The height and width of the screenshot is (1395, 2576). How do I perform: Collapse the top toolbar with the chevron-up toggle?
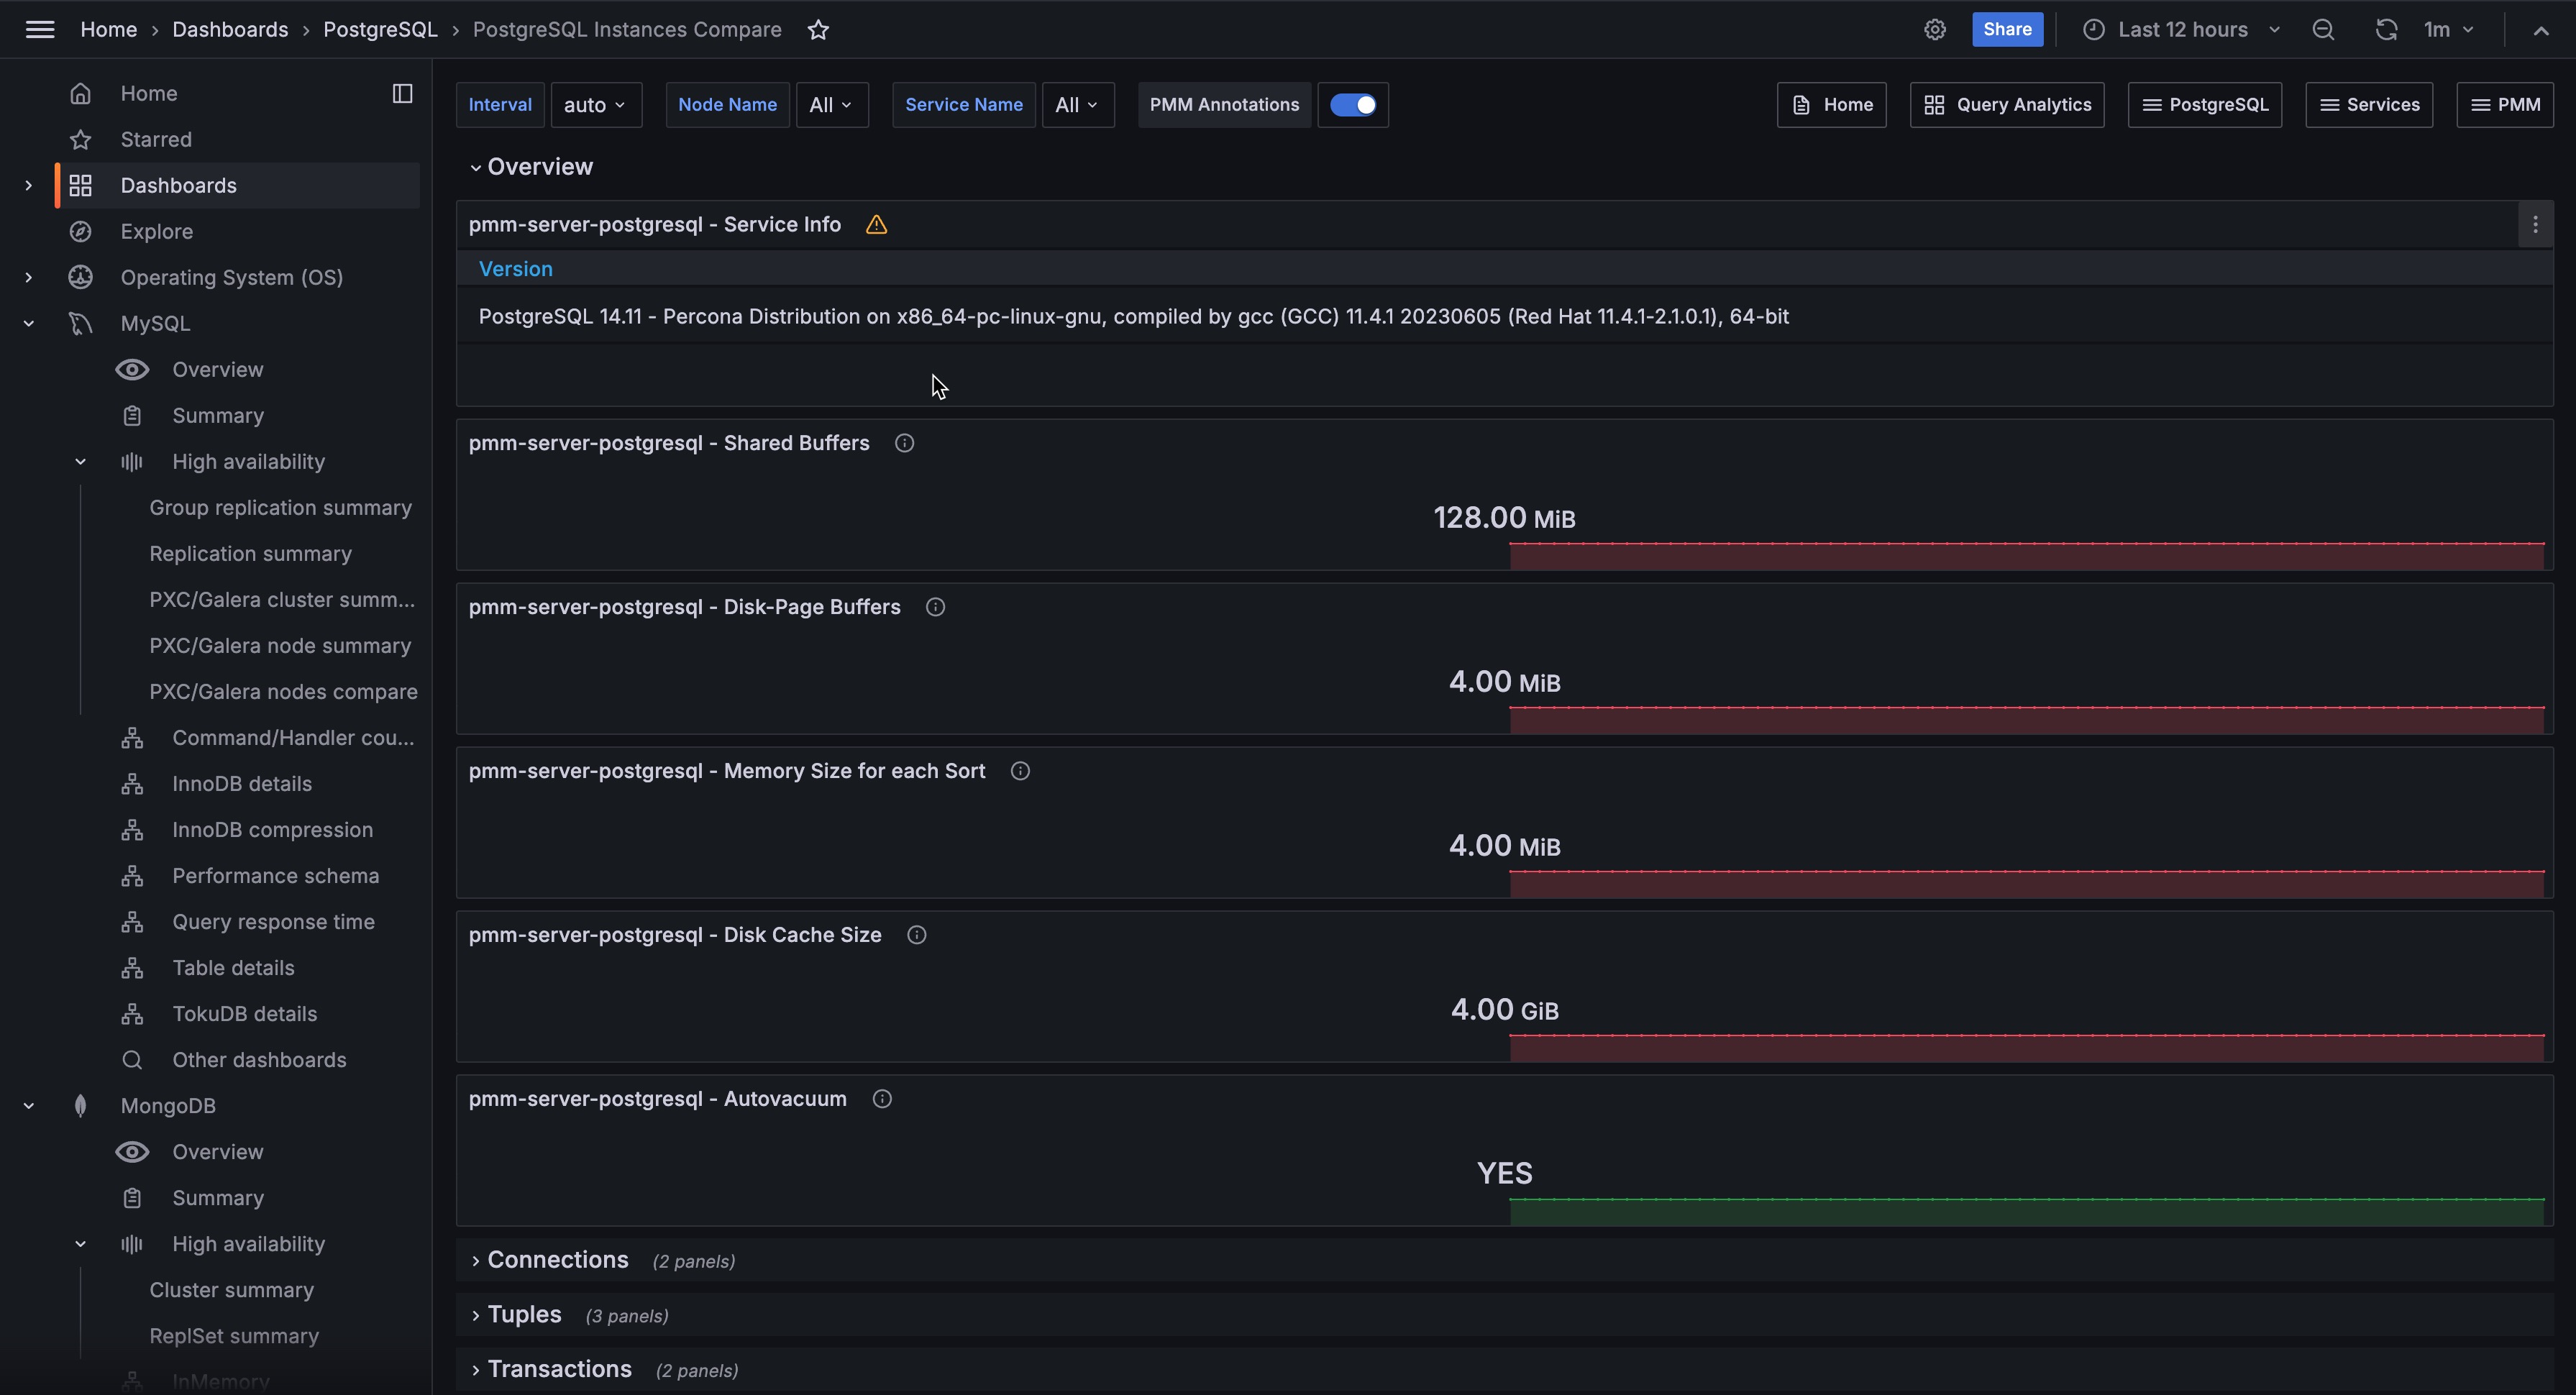[2540, 30]
